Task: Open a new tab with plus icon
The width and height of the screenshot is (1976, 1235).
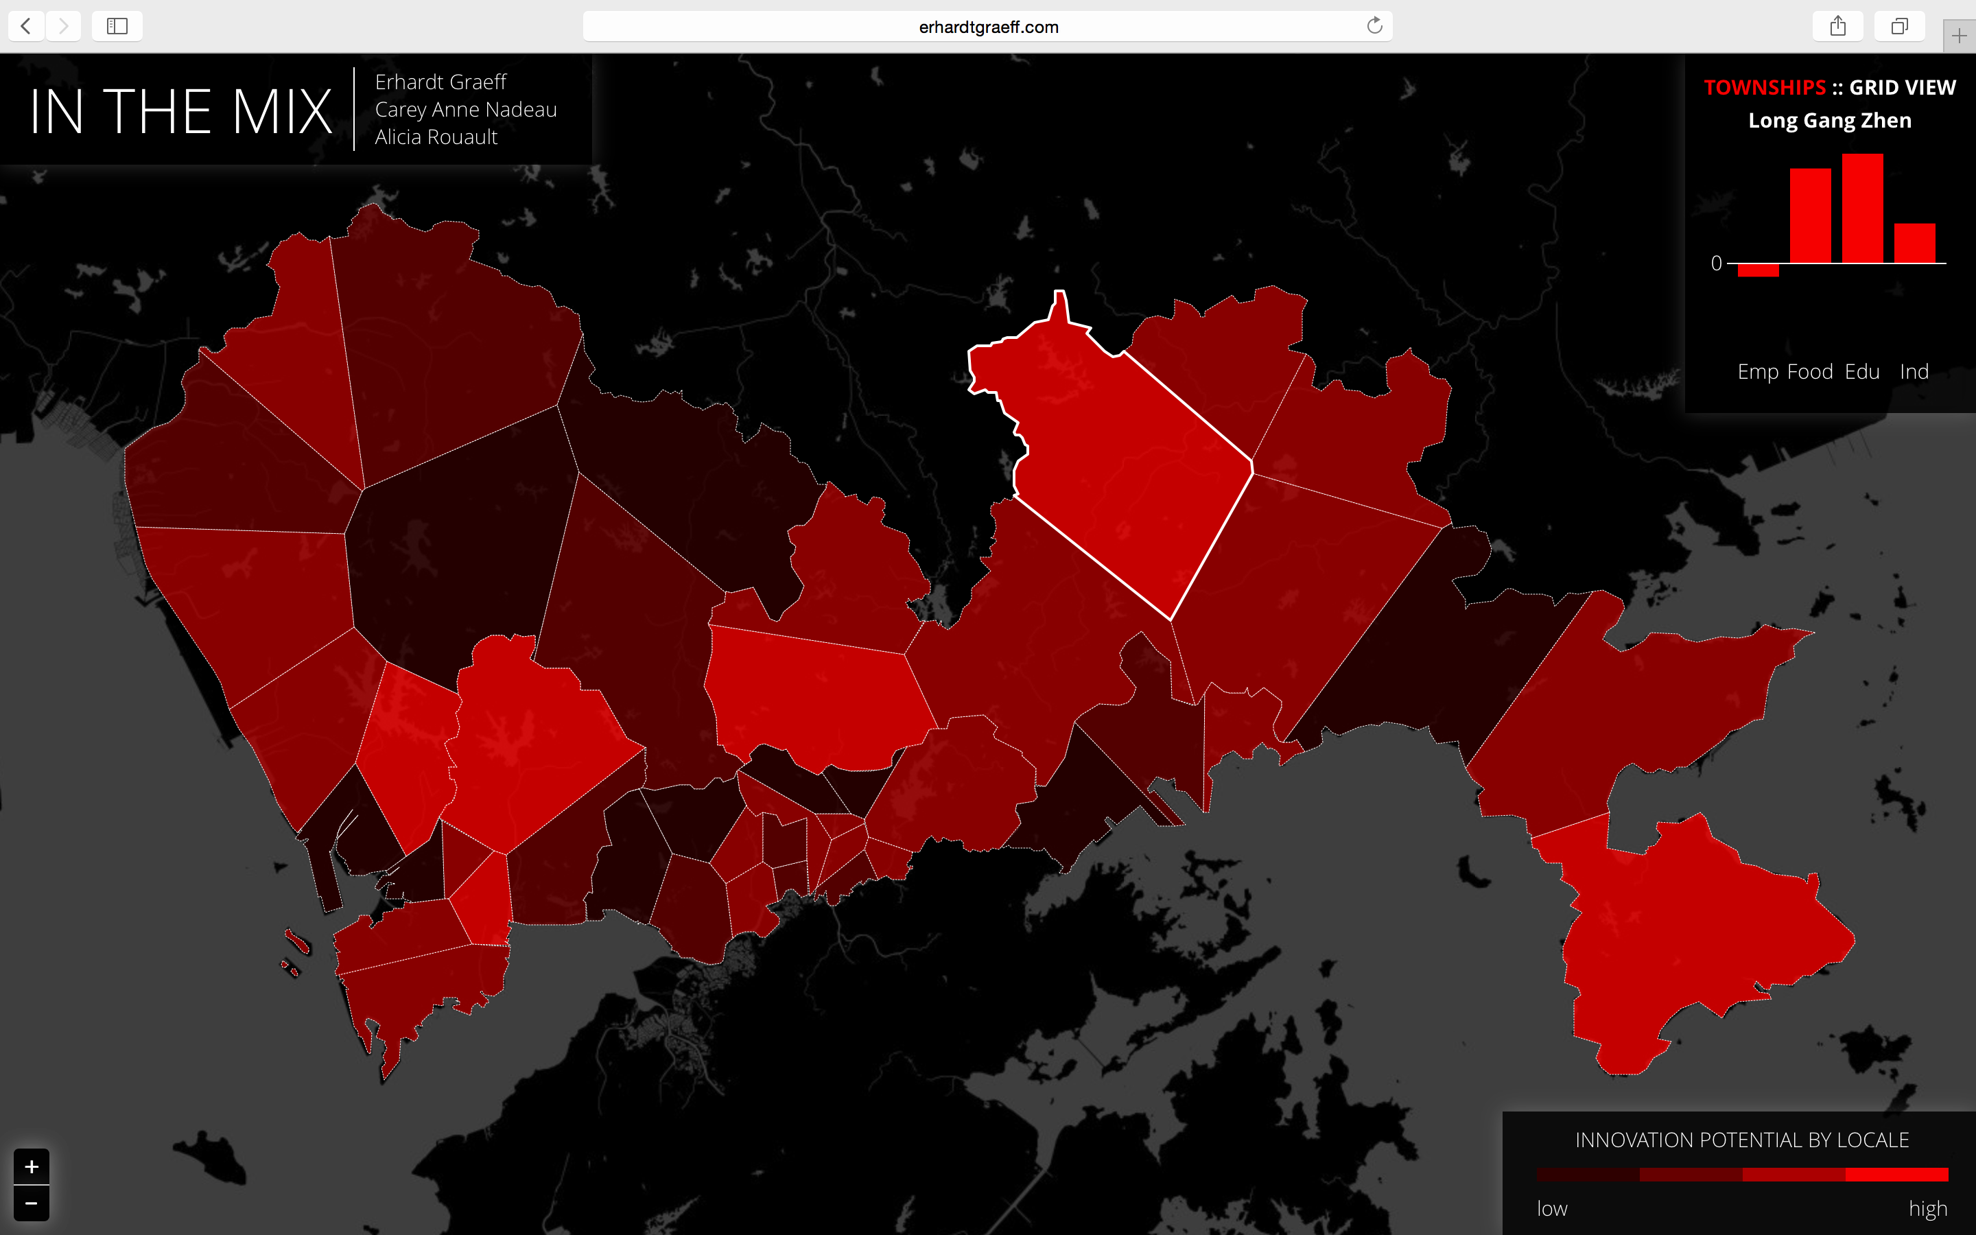Action: [x=1959, y=36]
